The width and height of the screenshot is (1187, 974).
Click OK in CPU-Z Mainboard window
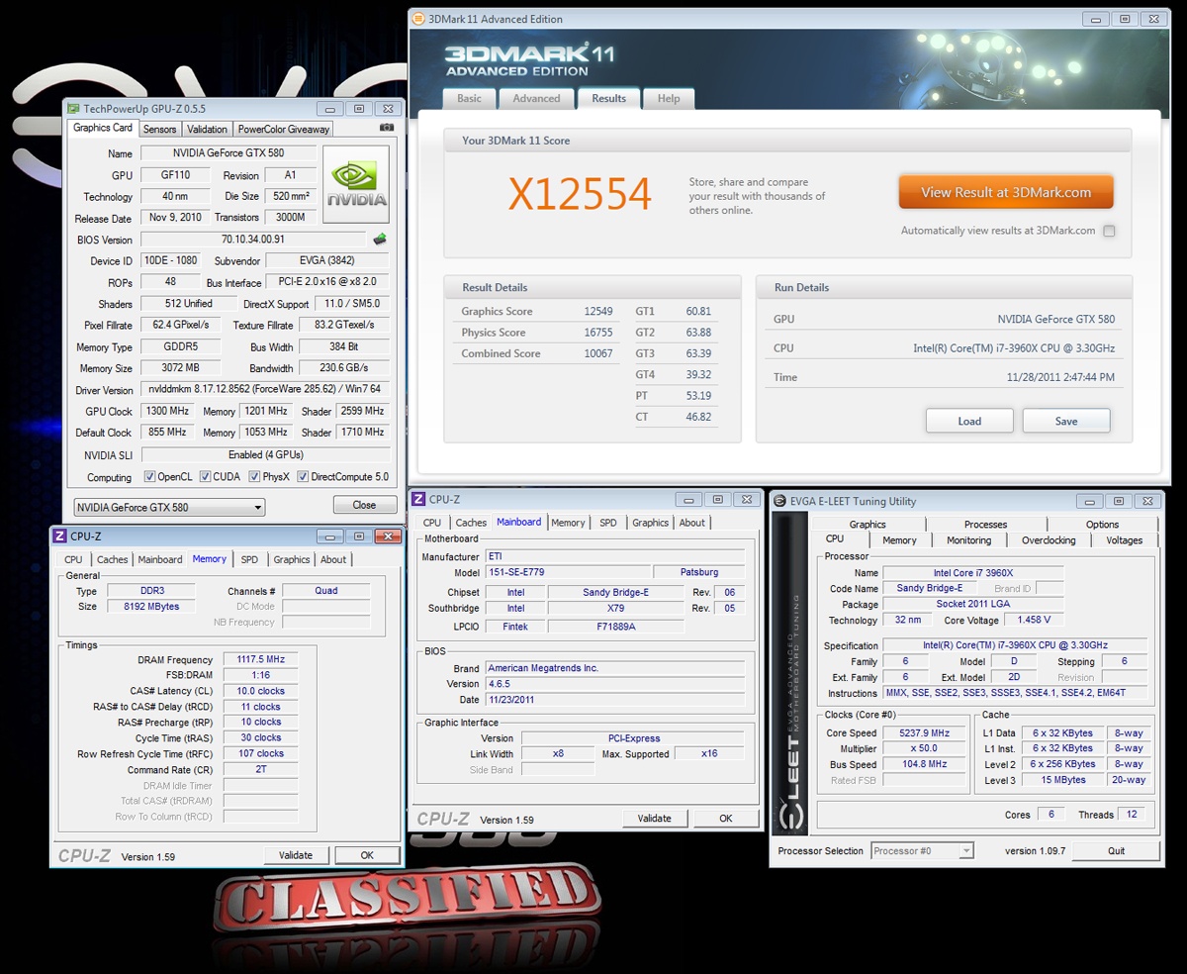pyautogui.click(x=726, y=819)
